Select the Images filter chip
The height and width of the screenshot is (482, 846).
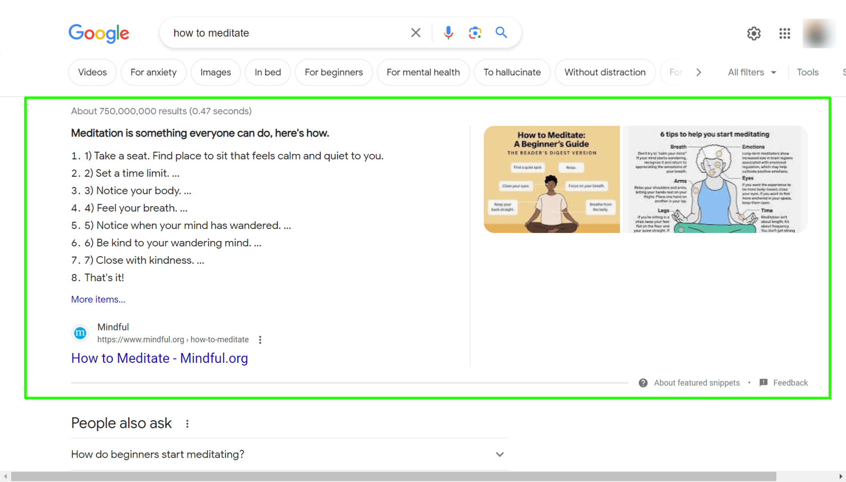tap(215, 72)
